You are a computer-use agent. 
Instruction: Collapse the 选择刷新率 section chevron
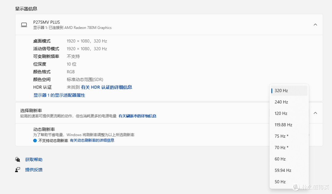315,113
